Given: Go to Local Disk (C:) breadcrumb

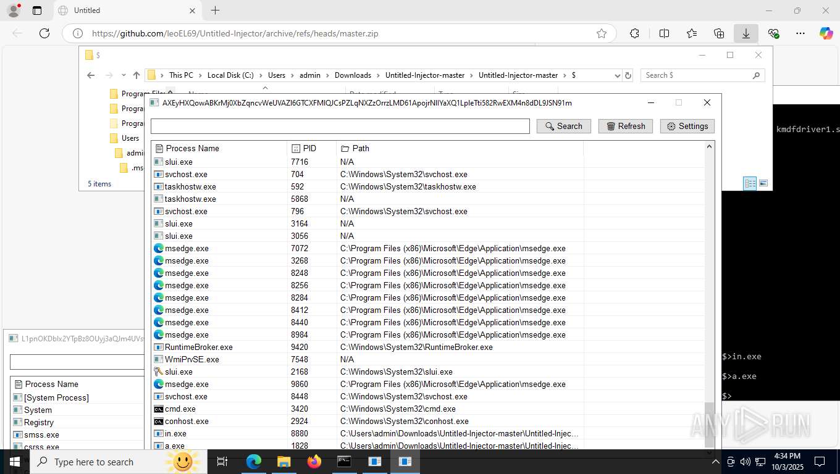Looking at the screenshot, I should click(230, 75).
